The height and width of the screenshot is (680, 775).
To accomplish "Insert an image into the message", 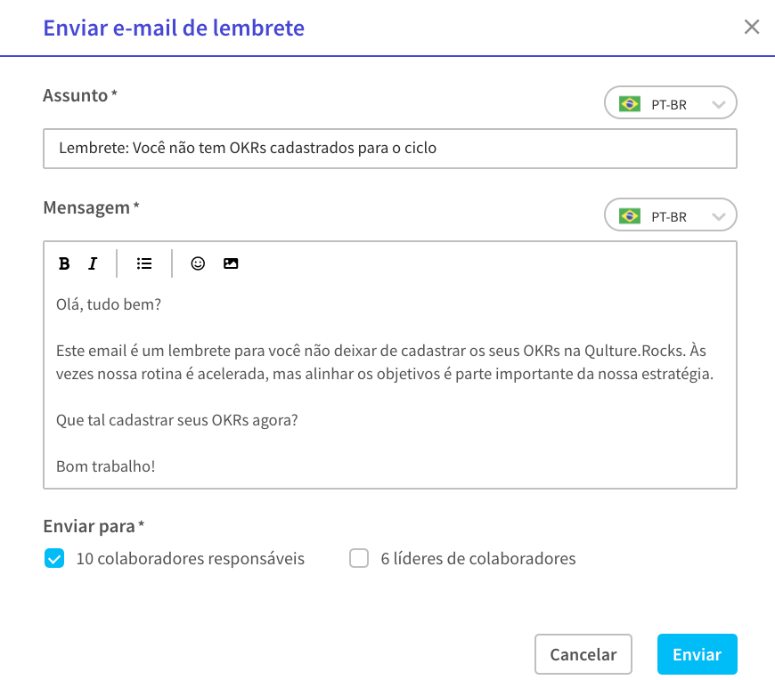I will [231, 263].
